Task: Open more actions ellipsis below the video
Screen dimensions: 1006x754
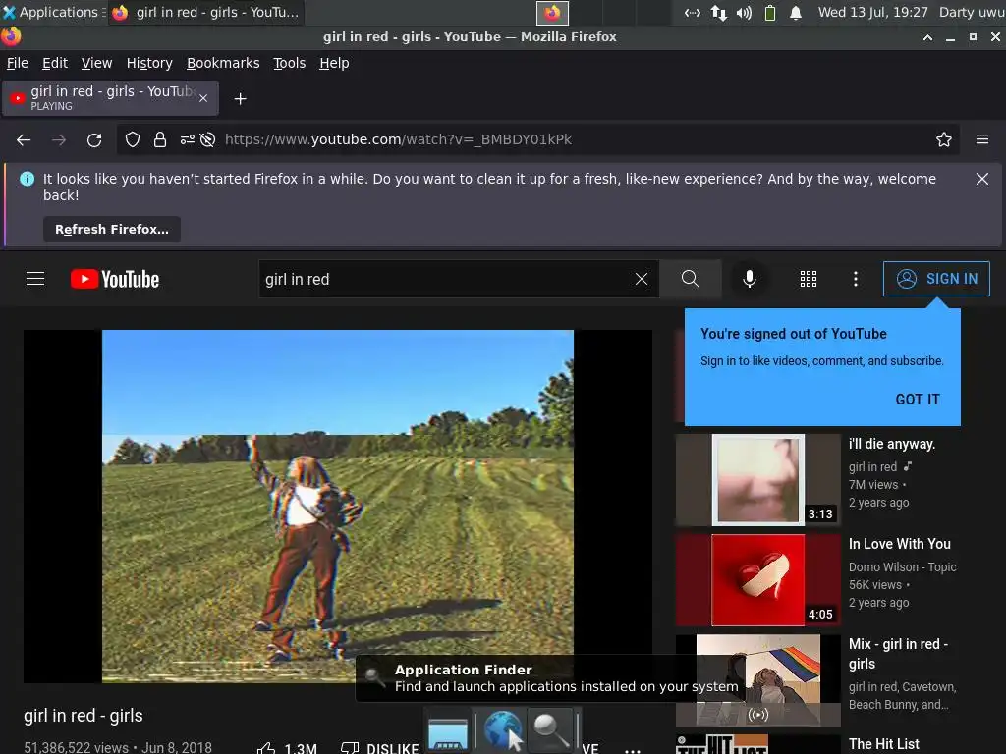Action: click(633, 749)
